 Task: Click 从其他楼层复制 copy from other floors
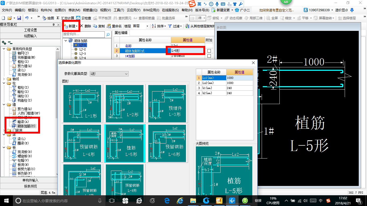[x=200, y=26]
